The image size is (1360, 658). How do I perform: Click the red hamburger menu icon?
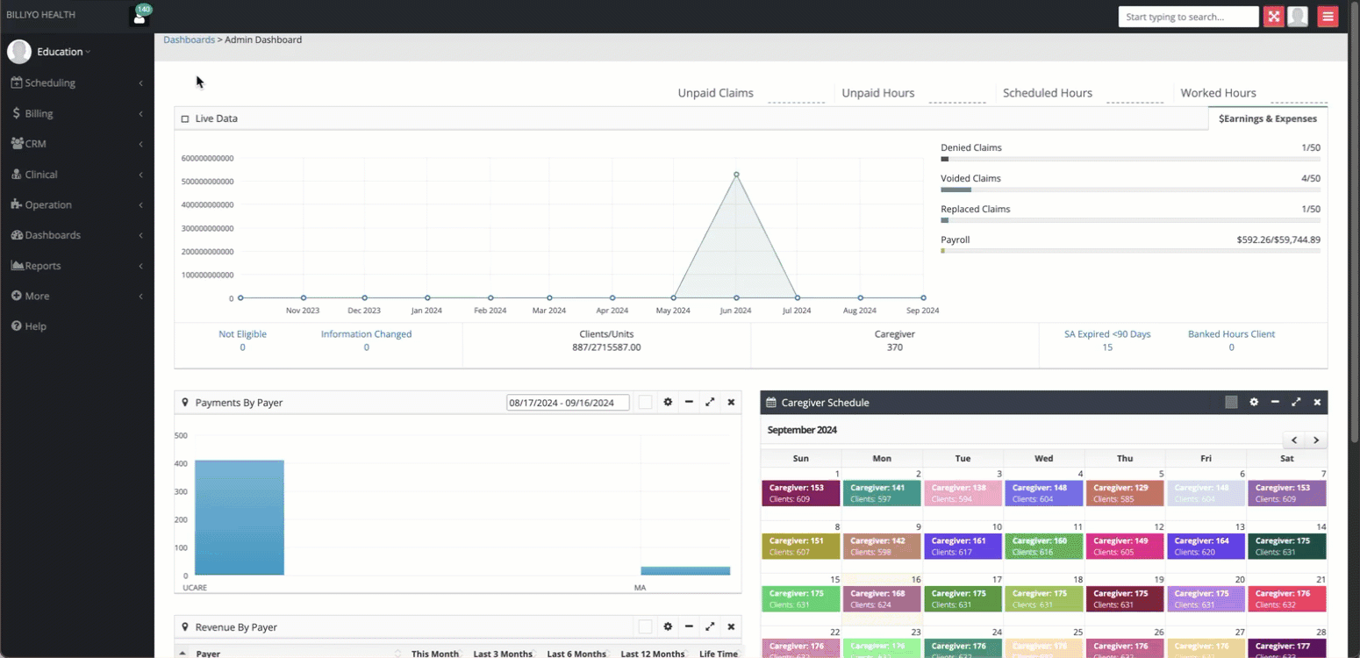click(1328, 17)
